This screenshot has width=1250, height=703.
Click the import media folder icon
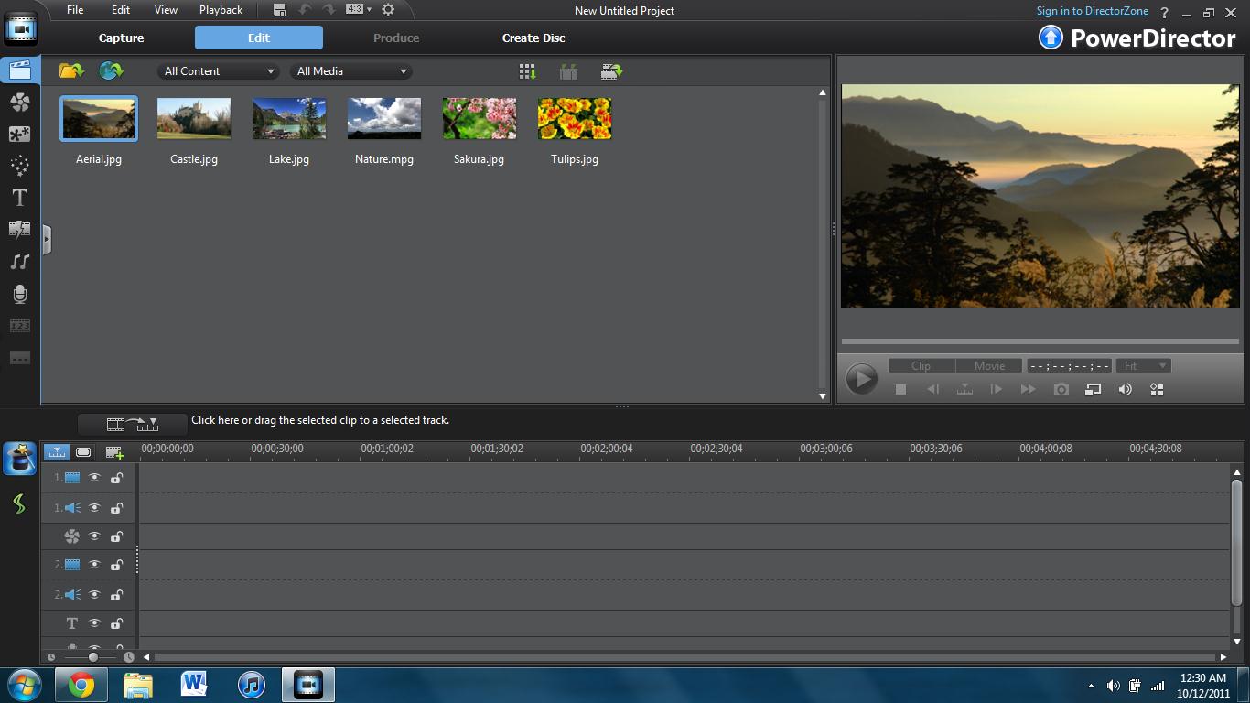(x=70, y=71)
